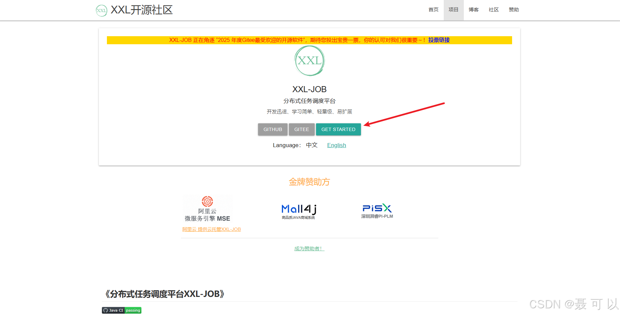Open the GITEE button
The width and height of the screenshot is (620, 315).
point(302,129)
